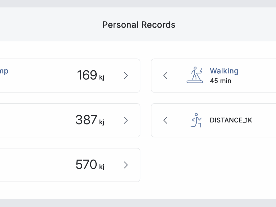Click the 570 energy value

(86, 165)
